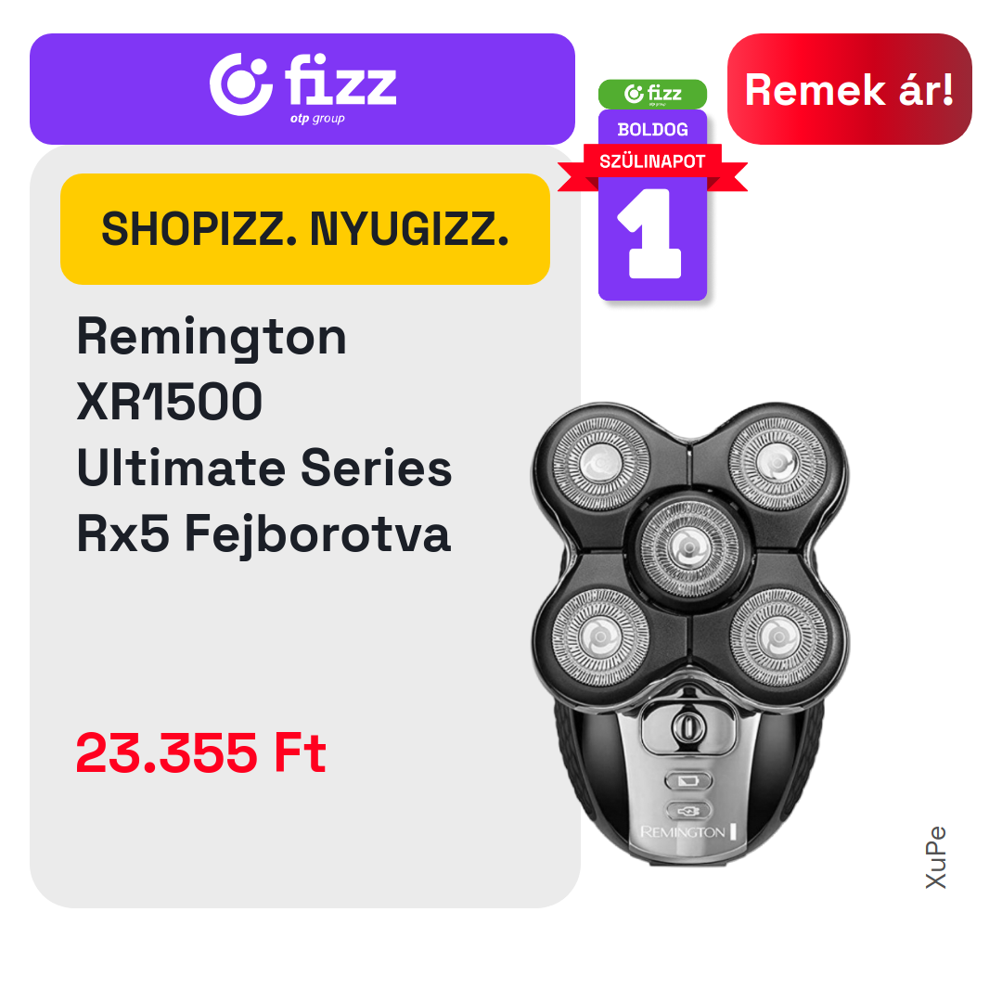
Task: Click the BOLDOG label on birthday badge
Action: (652, 130)
